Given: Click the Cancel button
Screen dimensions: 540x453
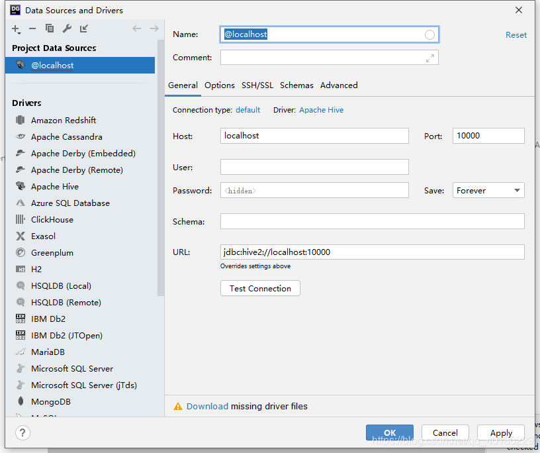Looking at the screenshot, I should click(x=445, y=432).
